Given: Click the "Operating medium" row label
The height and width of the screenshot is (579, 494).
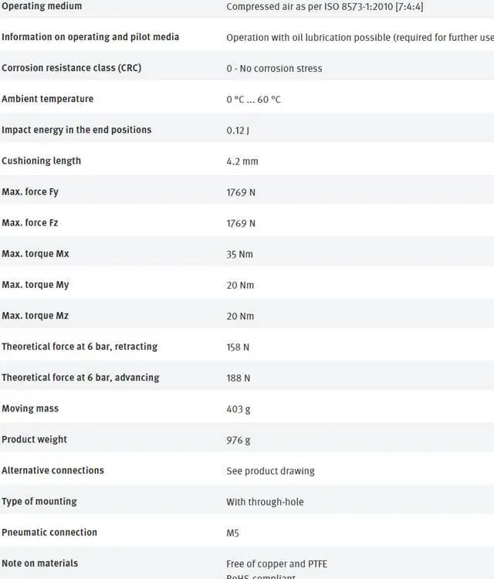Looking at the screenshot, I should click(42, 6).
